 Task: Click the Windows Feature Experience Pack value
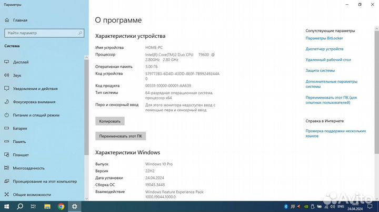174,194
